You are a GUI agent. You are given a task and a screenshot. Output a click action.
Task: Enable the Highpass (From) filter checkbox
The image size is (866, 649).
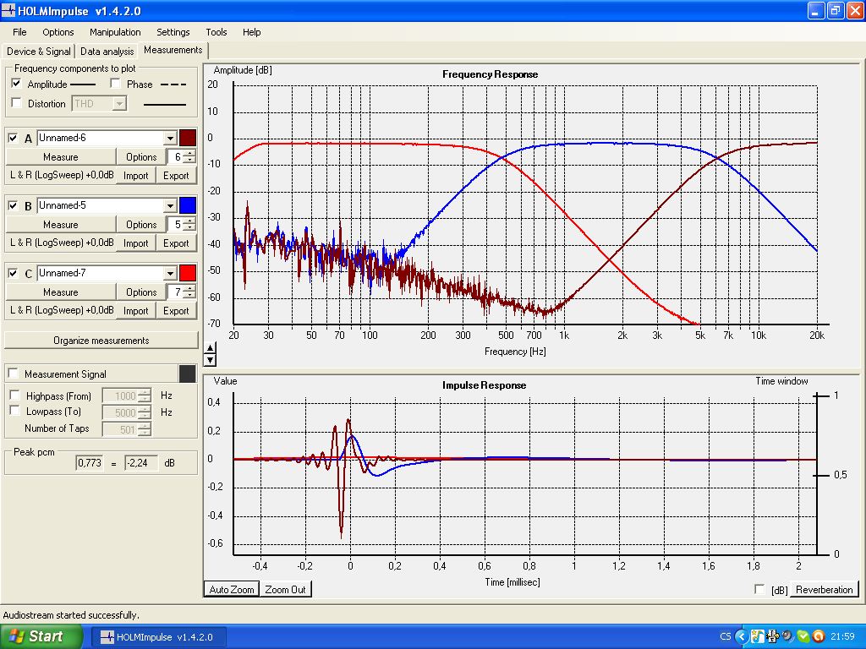15,395
